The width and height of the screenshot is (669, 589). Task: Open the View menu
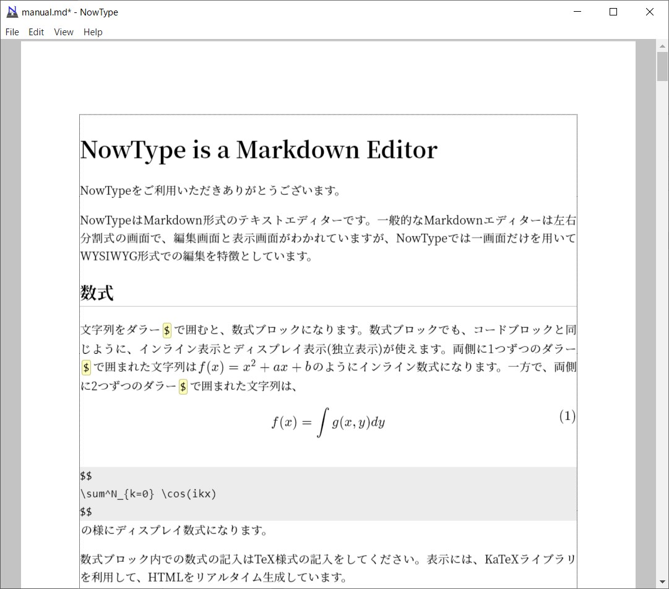tap(63, 32)
